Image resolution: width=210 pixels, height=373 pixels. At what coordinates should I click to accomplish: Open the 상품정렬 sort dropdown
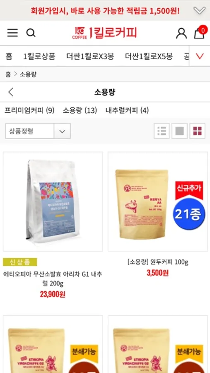click(x=38, y=131)
